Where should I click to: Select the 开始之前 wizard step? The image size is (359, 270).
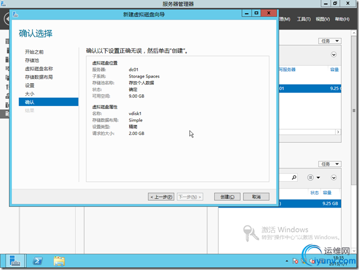(34, 52)
